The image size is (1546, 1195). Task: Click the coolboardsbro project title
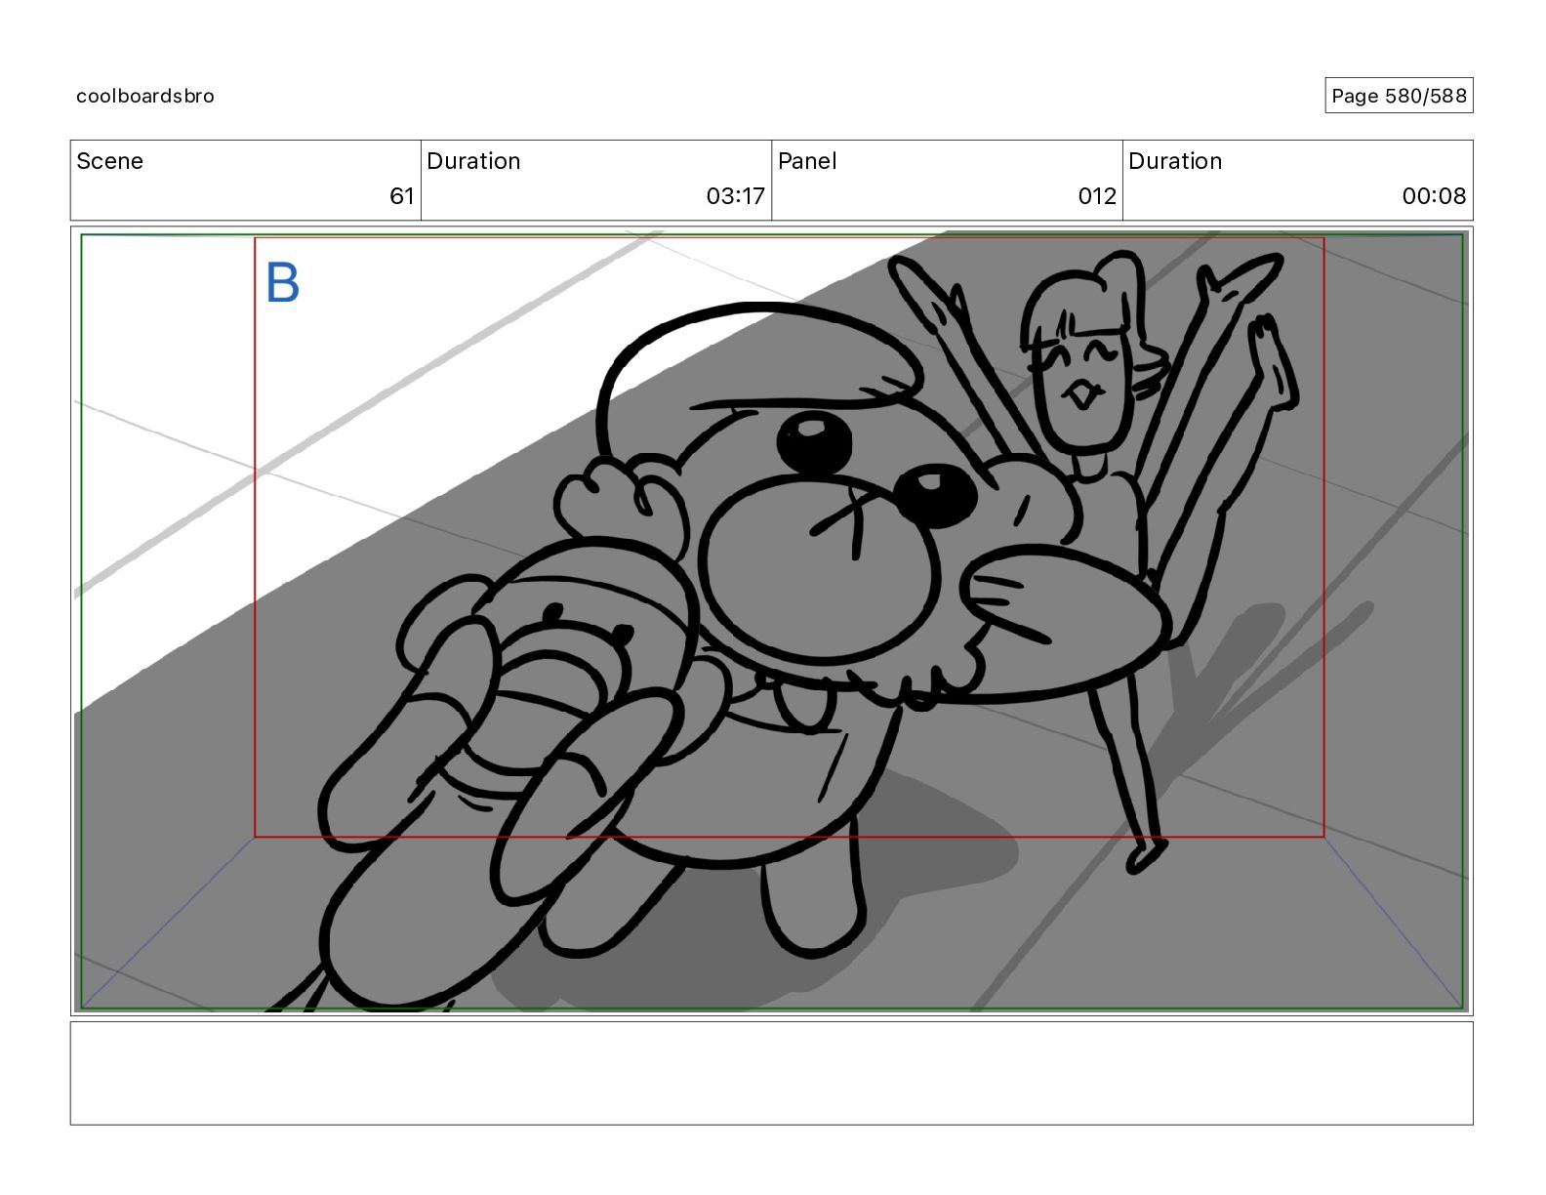pos(145,96)
